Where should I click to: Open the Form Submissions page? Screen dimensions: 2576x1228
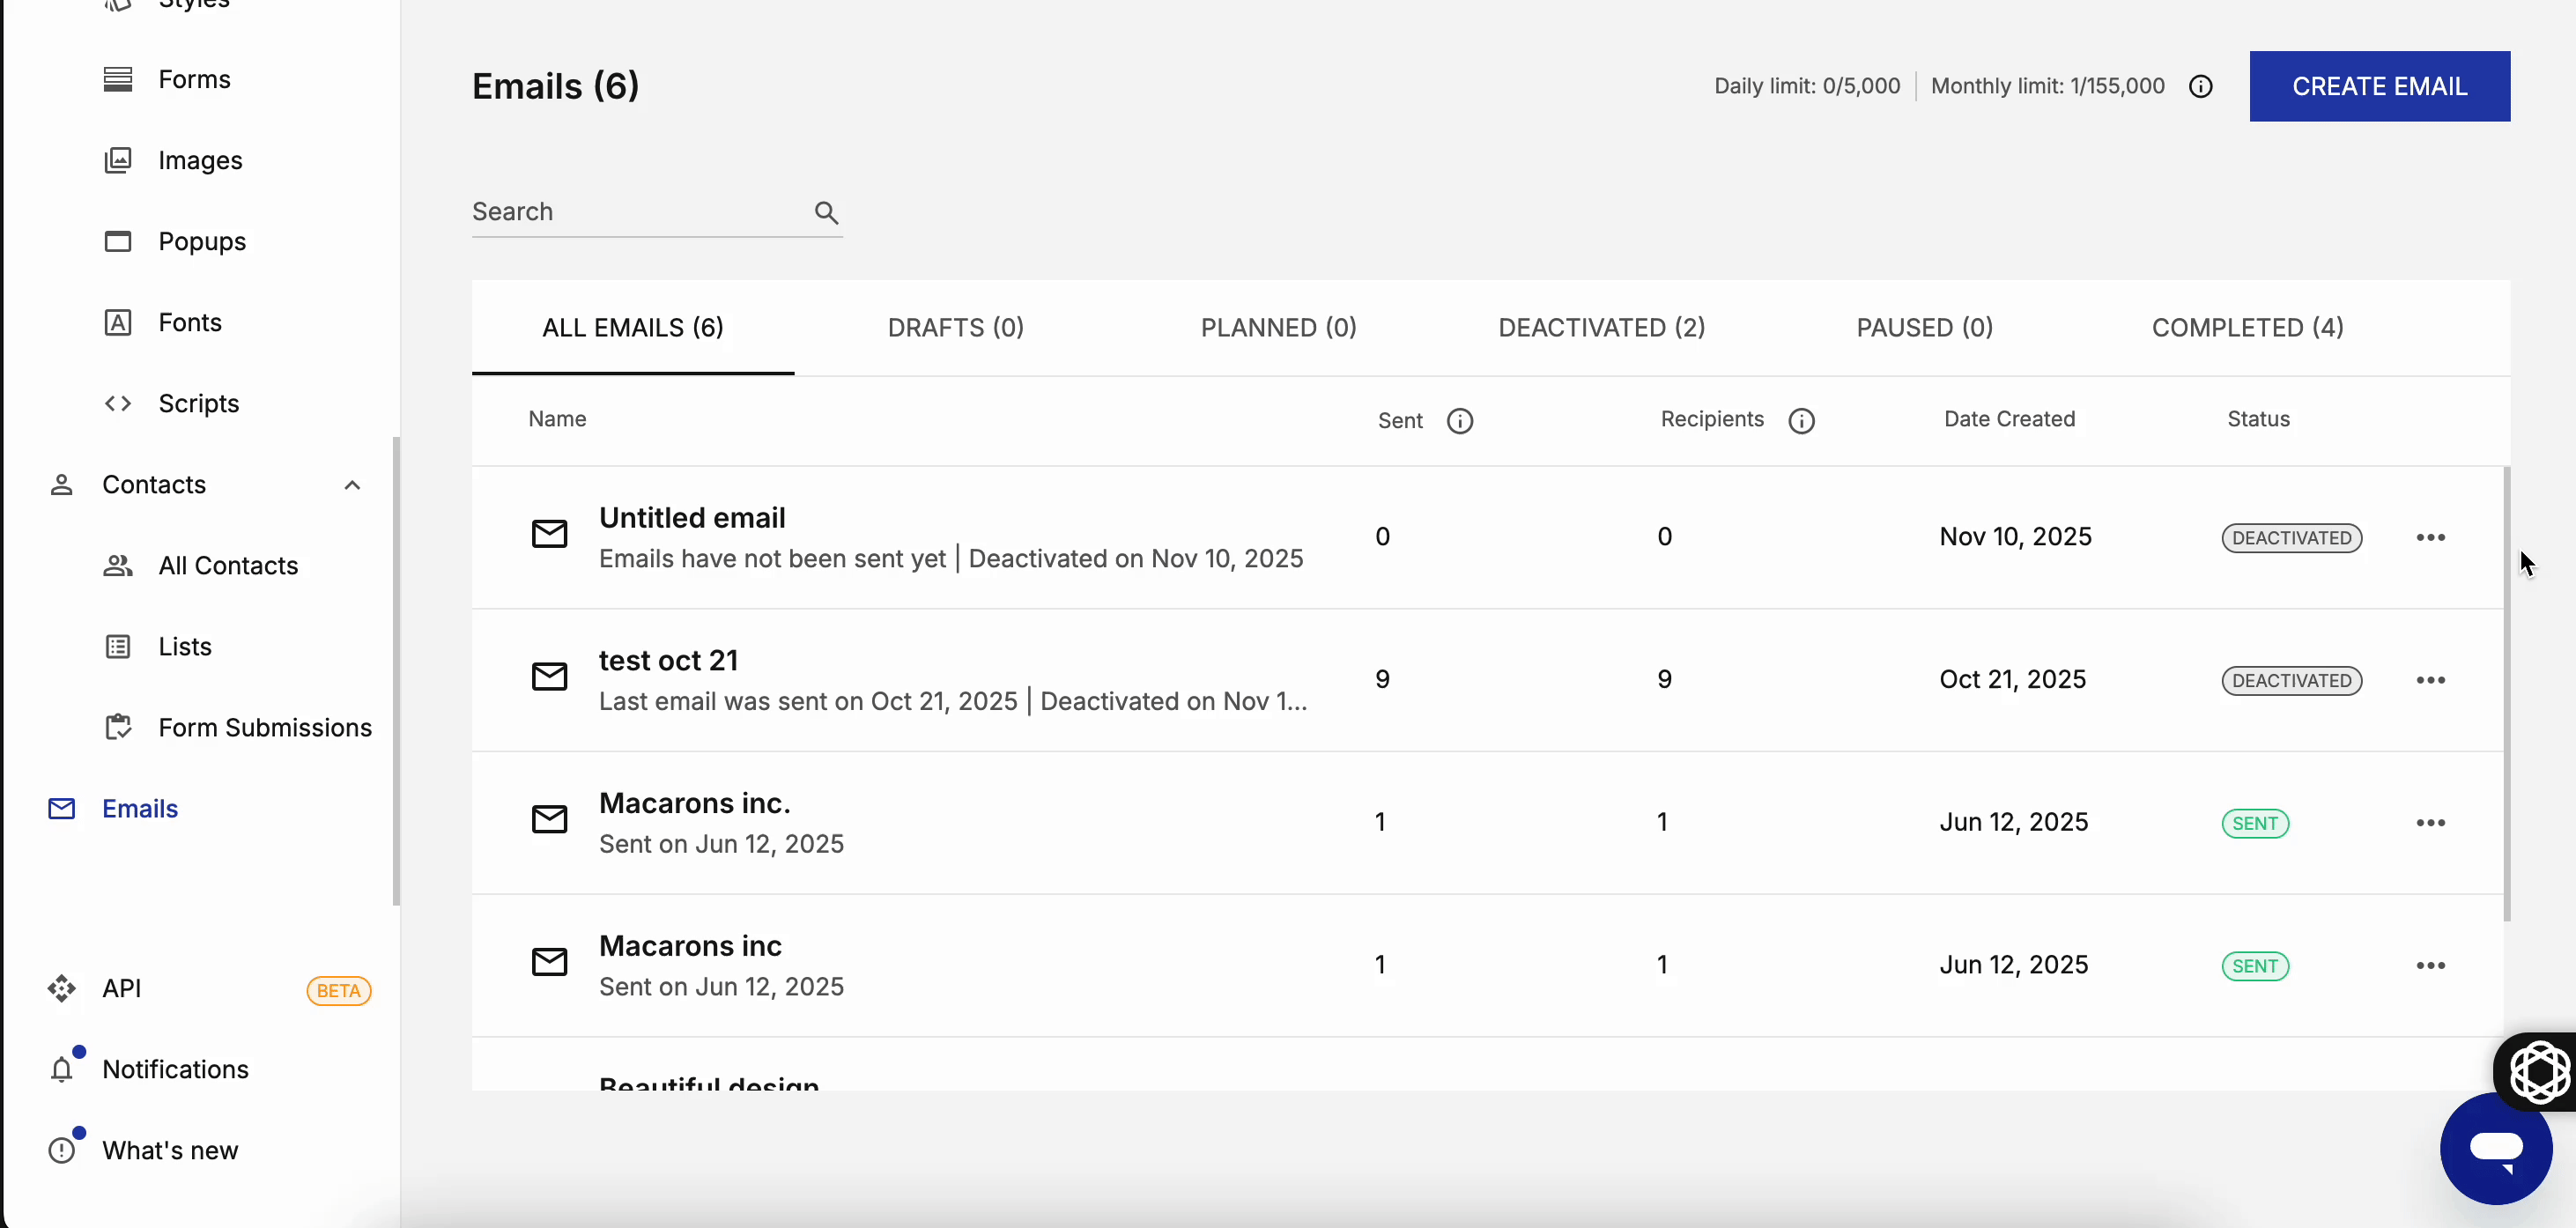point(264,727)
